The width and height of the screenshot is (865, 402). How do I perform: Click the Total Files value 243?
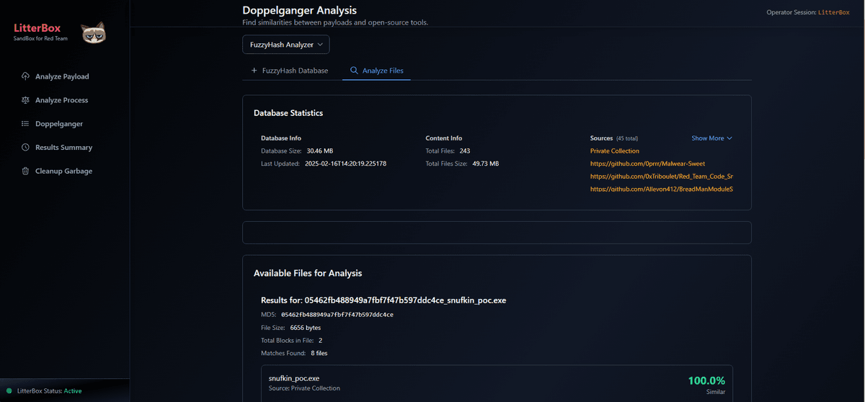coord(464,151)
